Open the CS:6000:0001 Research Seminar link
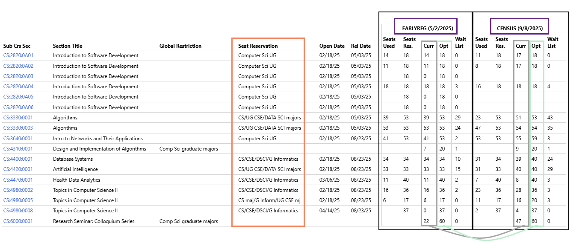 pos(17,221)
